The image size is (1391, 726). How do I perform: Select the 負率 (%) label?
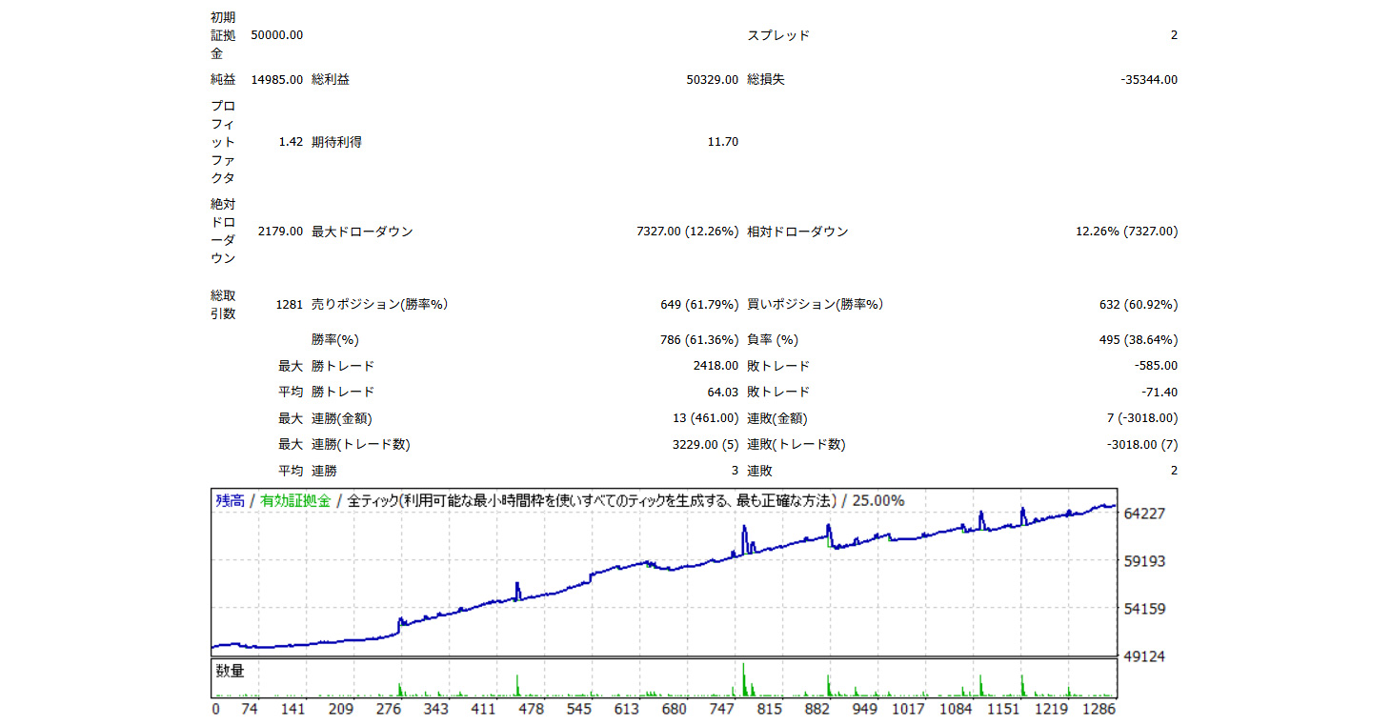coord(773,340)
